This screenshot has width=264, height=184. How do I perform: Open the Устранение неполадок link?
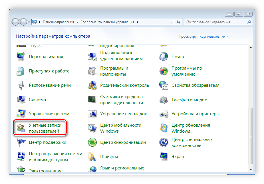124,114
